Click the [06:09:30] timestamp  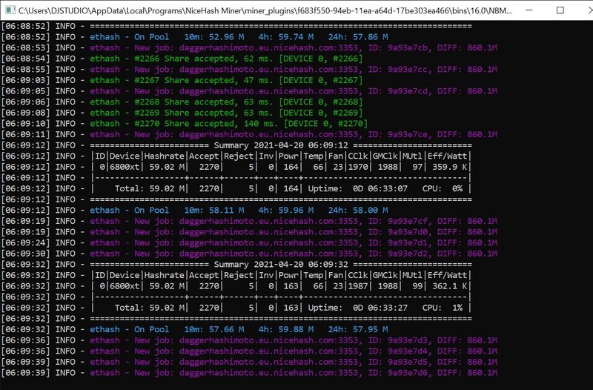click(26, 254)
